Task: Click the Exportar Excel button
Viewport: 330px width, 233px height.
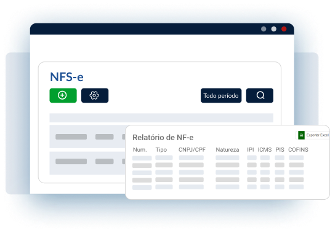Action: click(x=313, y=135)
